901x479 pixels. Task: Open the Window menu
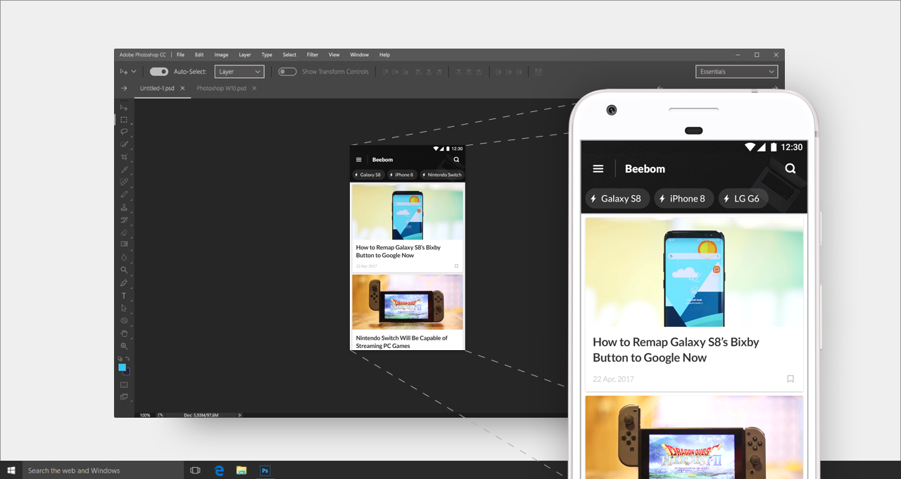coord(359,54)
